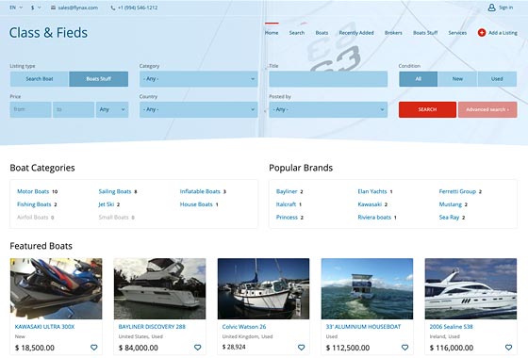The height and width of the screenshot is (358, 528).
Task: Set condition filter to Used
Action: pyautogui.click(x=497, y=79)
